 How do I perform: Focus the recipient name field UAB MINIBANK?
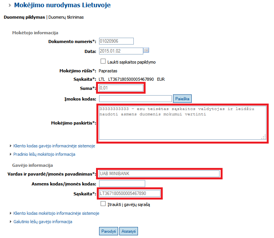[159, 174]
